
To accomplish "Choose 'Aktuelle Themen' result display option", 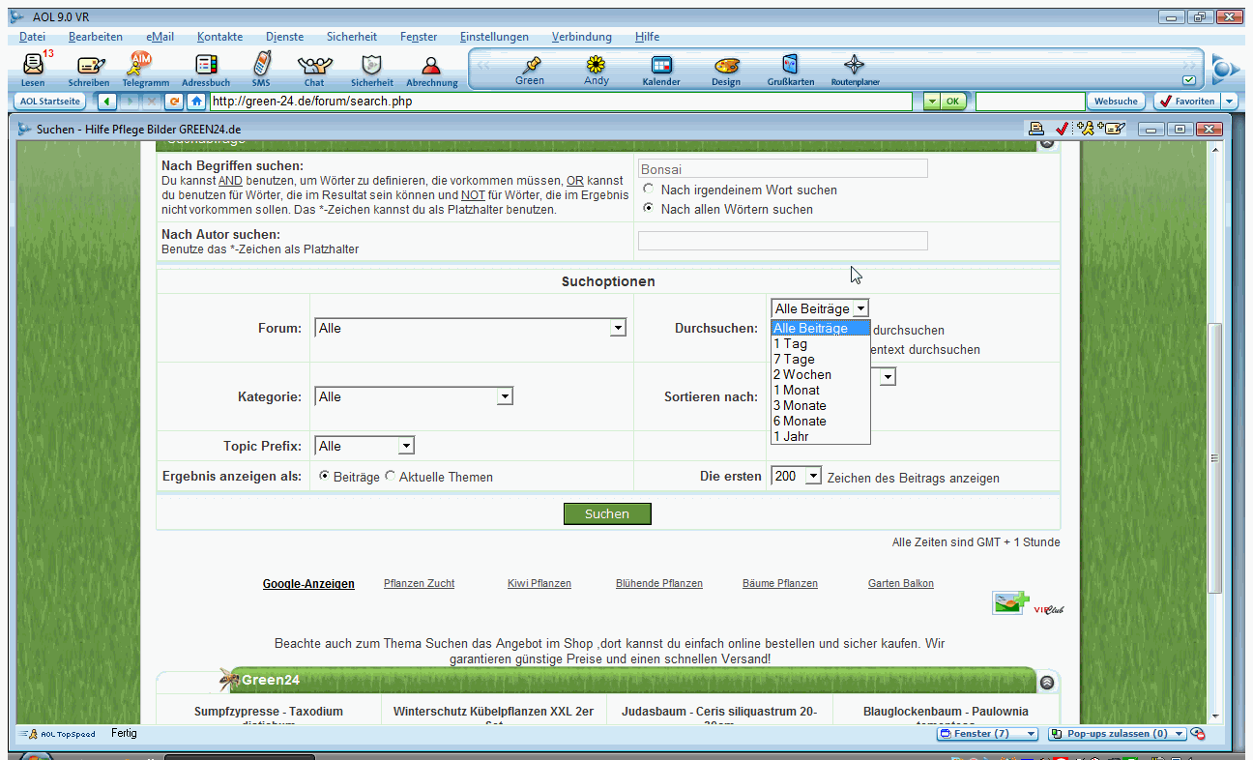I will [391, 477].
